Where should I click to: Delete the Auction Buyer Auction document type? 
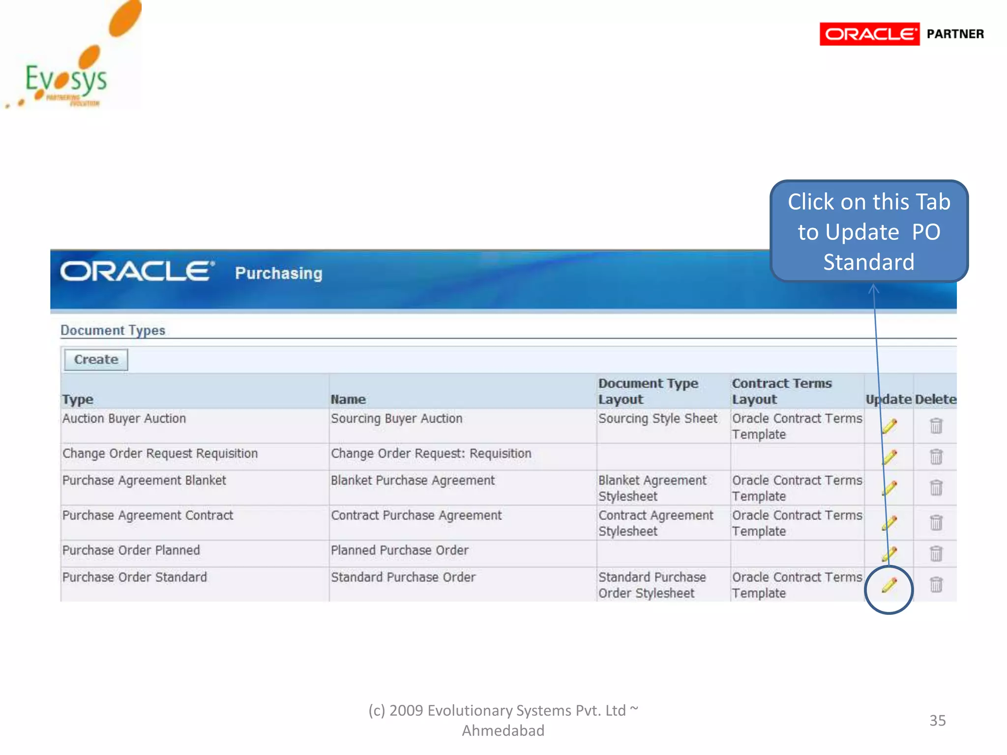coord(936,426)
